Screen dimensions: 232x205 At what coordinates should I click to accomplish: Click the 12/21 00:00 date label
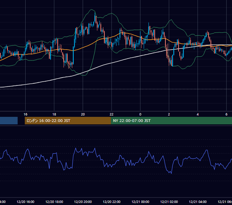pyautogui.click(x=140, y=202)
